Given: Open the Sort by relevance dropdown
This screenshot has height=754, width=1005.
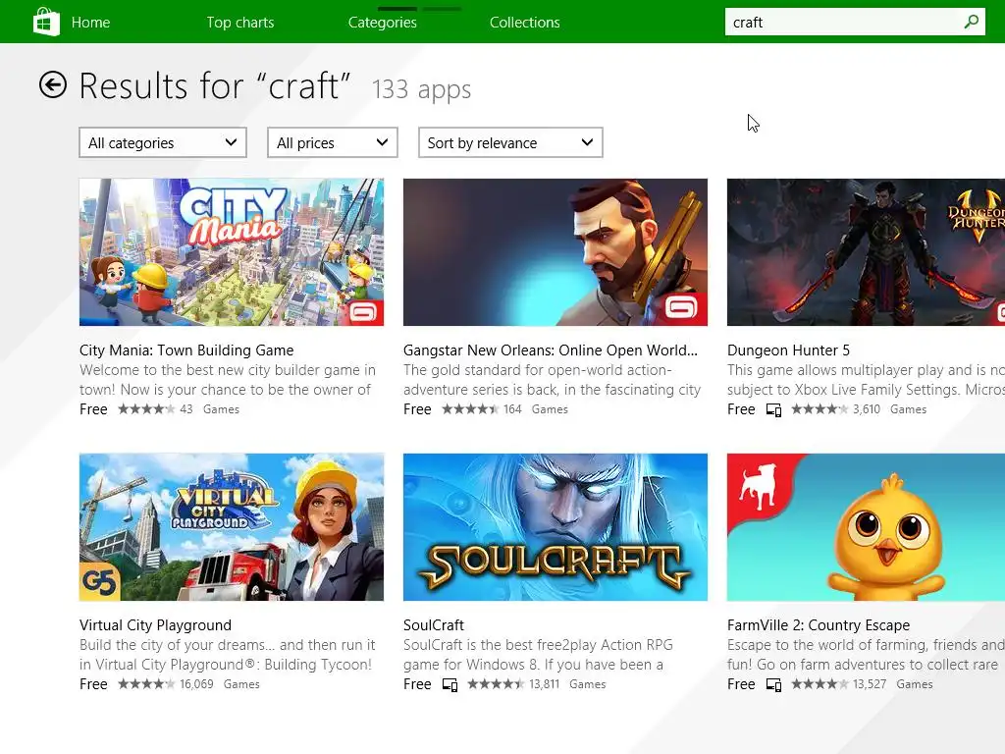Looking at the screenshot, I should point(510,142).
